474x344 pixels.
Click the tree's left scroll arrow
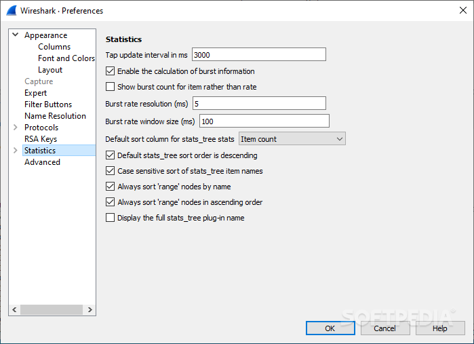[14, 309]
